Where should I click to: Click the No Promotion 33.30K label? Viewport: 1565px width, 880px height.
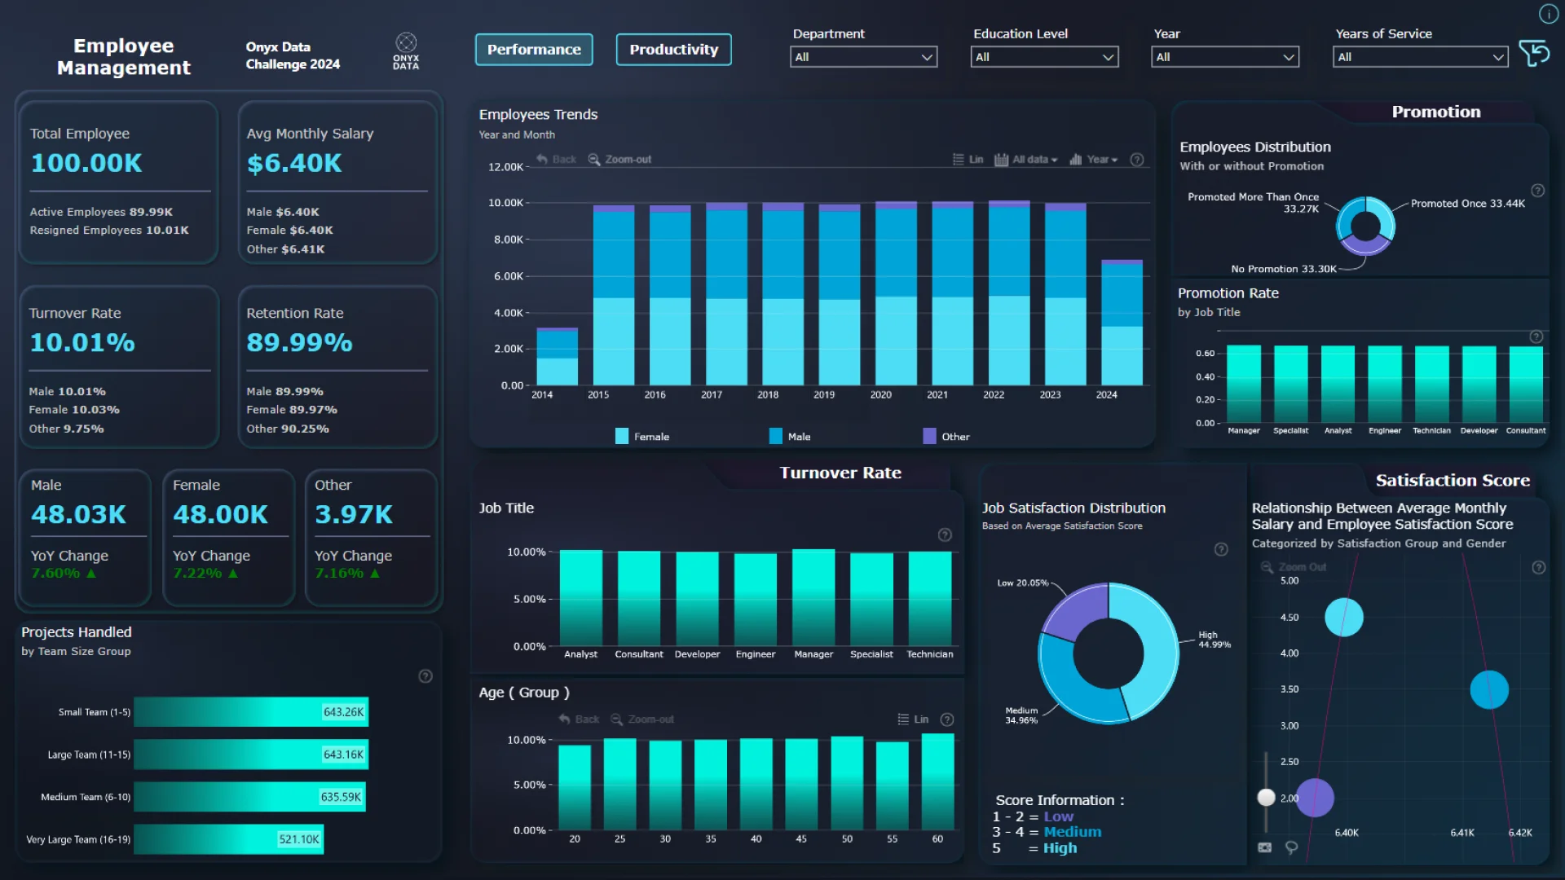pos(1284,269)
